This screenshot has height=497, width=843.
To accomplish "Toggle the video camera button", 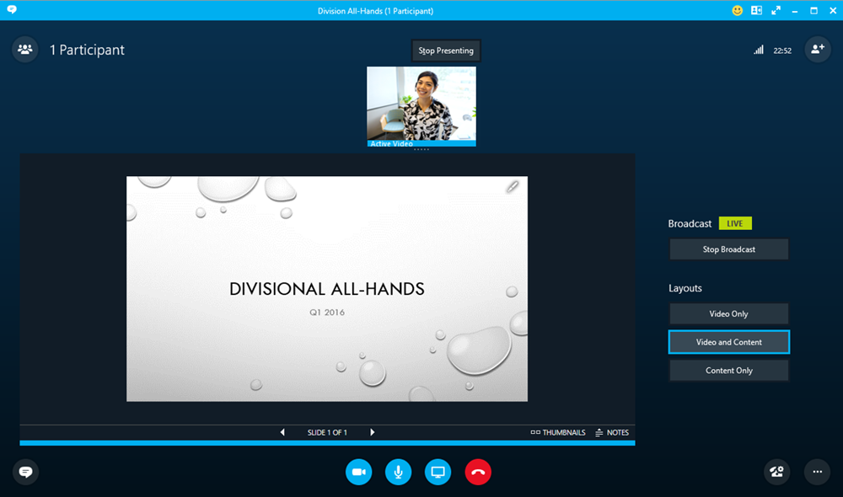I will 358,472.
